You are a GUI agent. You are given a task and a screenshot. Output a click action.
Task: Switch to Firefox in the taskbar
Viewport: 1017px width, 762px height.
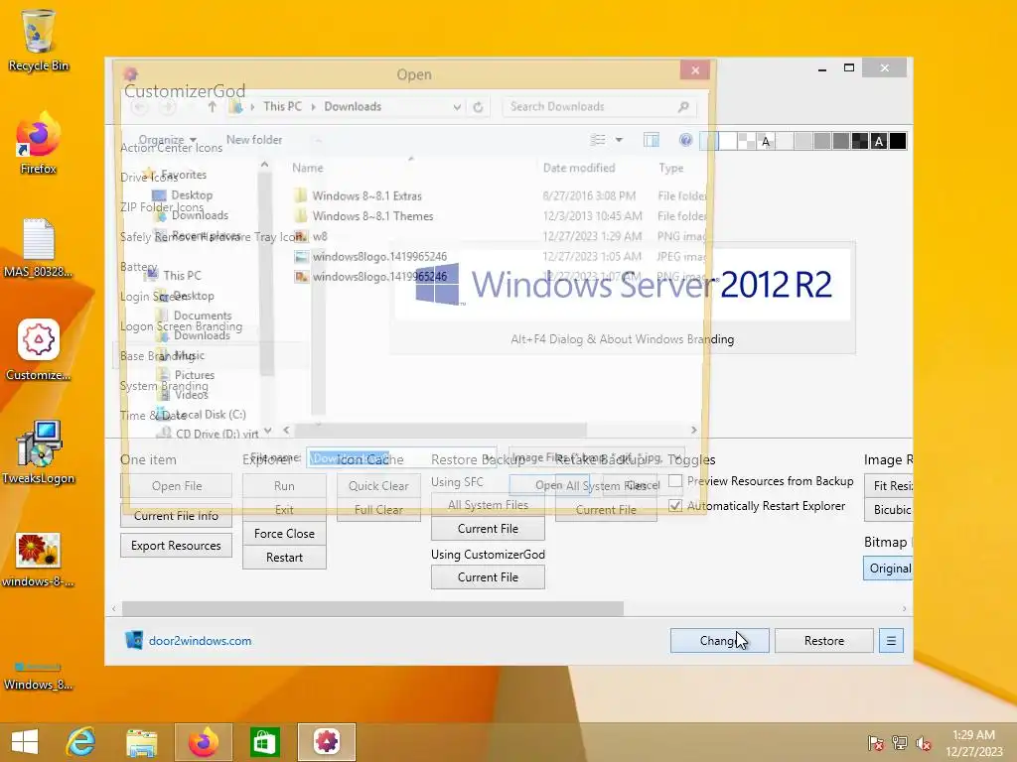coord(204,742)
